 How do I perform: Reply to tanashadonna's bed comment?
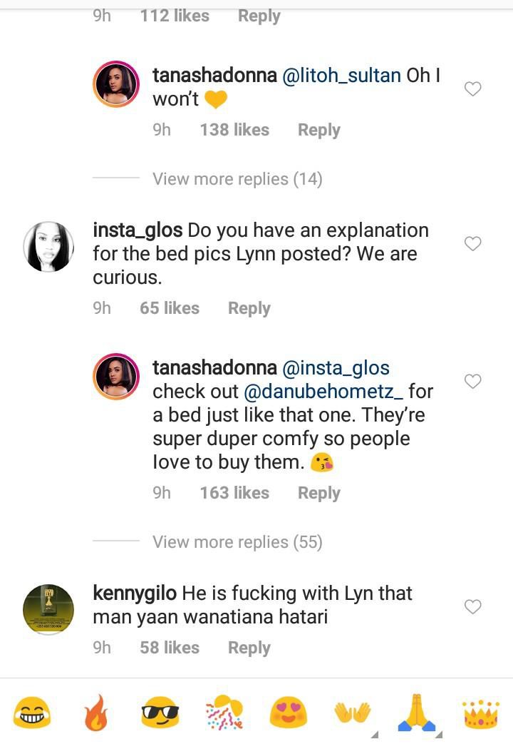[318, 492]
